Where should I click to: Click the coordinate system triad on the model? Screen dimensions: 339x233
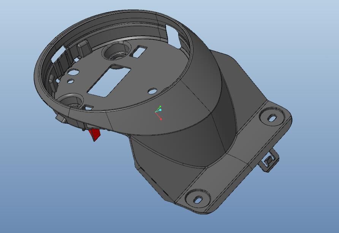coord(158,113)
